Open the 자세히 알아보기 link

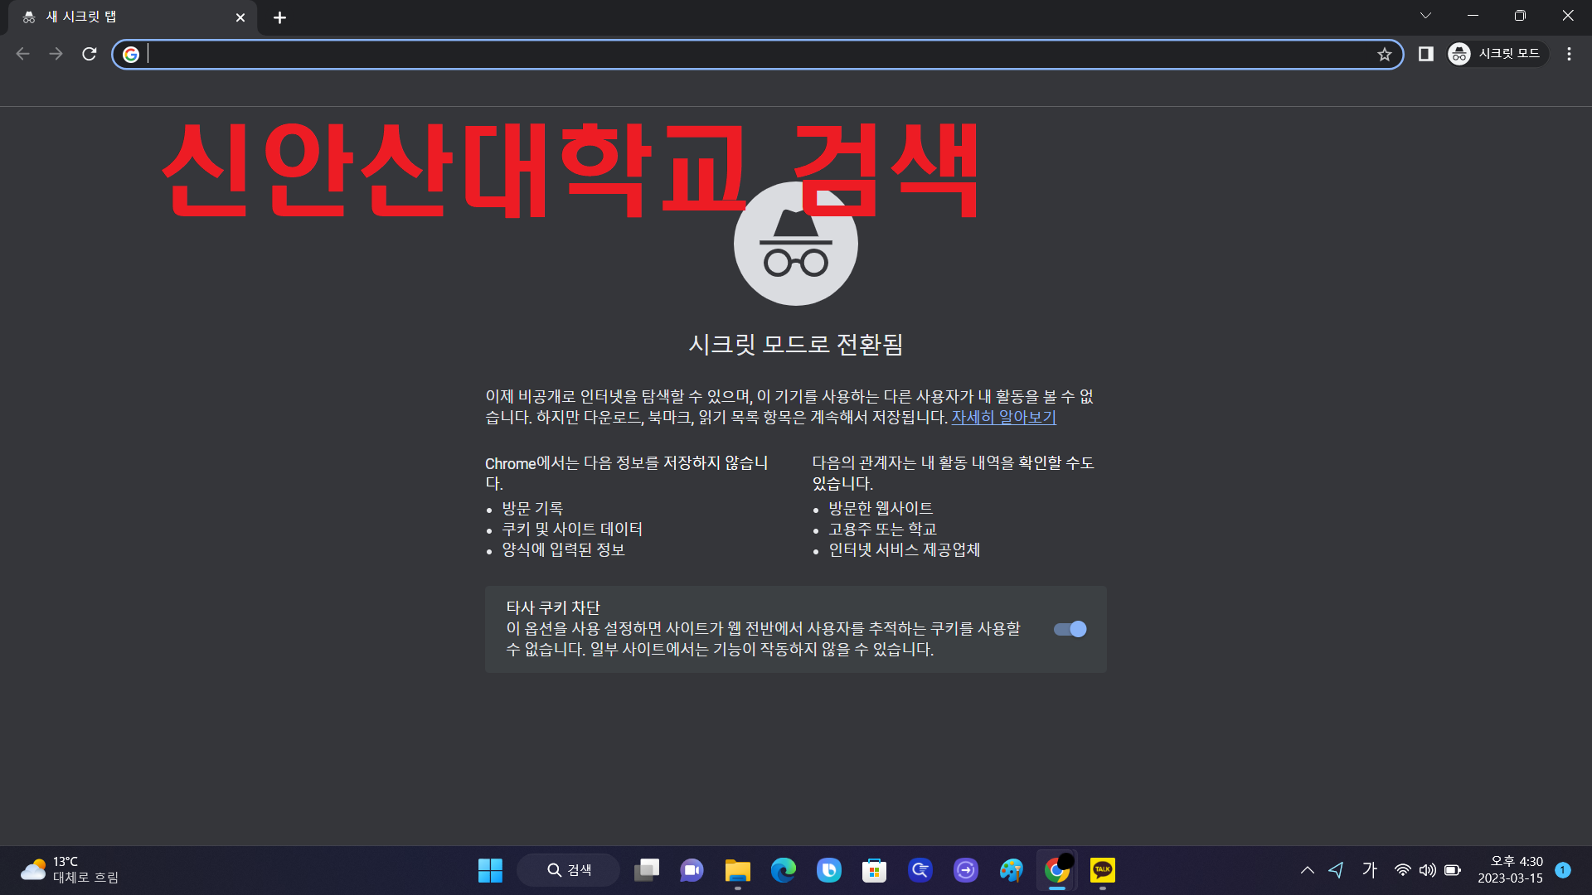1003,418
